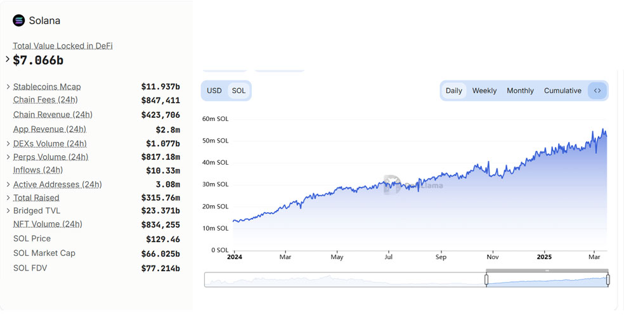Expand the Perps Volume (24h) row

[x=8, y=157]
